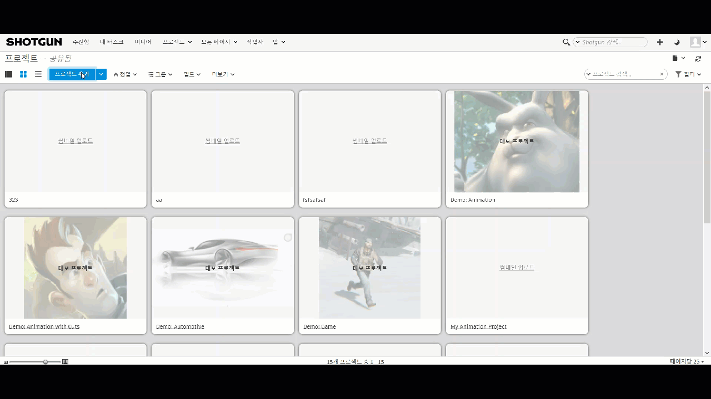Switch to the list view layout
Image resolution: width=711 pixels, height=399 pixels.
[x=38, y=74]
